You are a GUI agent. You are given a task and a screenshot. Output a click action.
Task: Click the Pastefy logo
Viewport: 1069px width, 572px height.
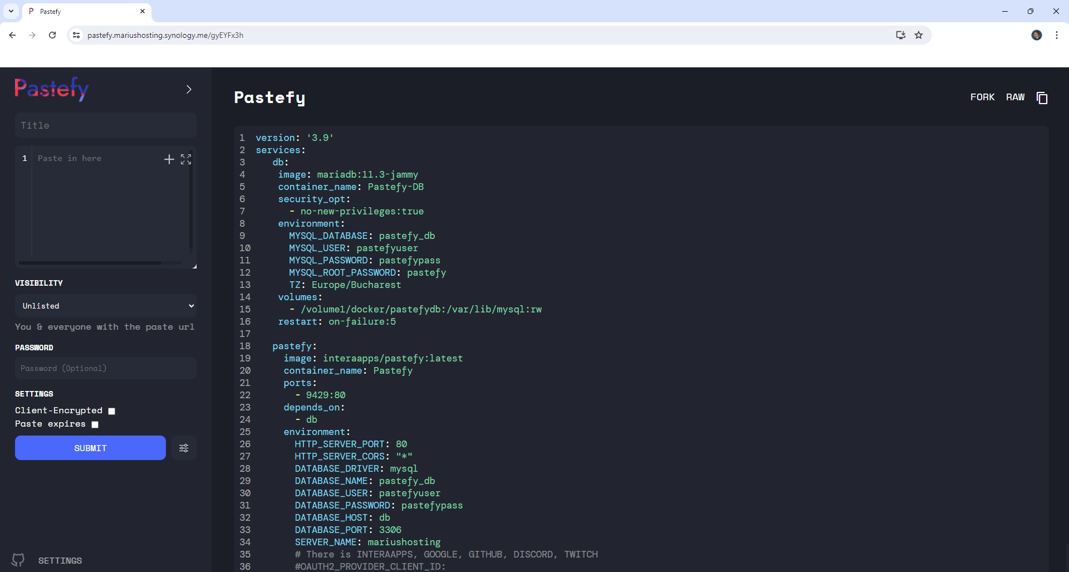51,89
